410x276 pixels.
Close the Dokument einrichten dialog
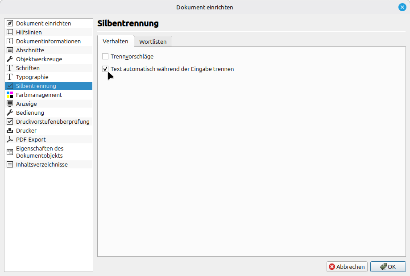(402, 7)
